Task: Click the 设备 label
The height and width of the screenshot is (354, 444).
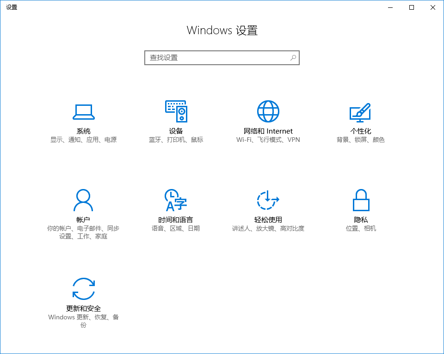Action: tap(176, 131)
